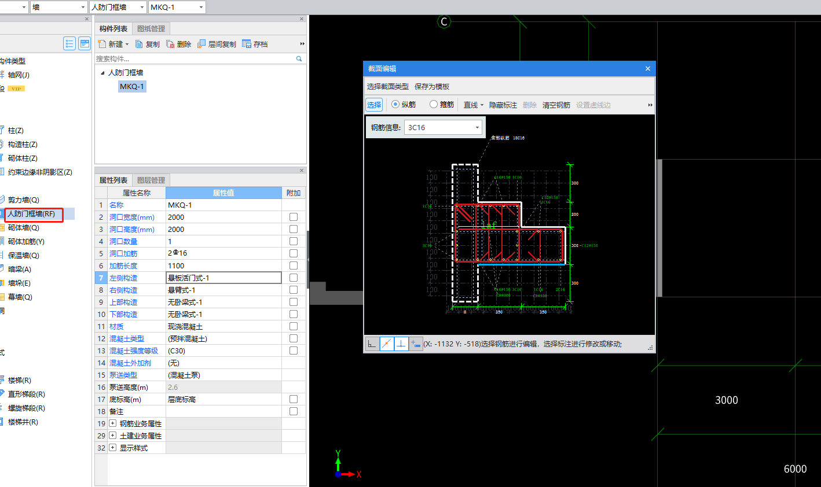The width and height of the screenshot is (821, 487).
Task: Expand the 钢筋业务属性 group
Action: click(x=113, y=423)
